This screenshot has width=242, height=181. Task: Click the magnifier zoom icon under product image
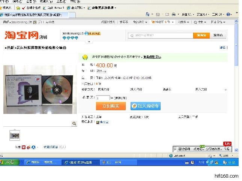[x=74, y=124]
